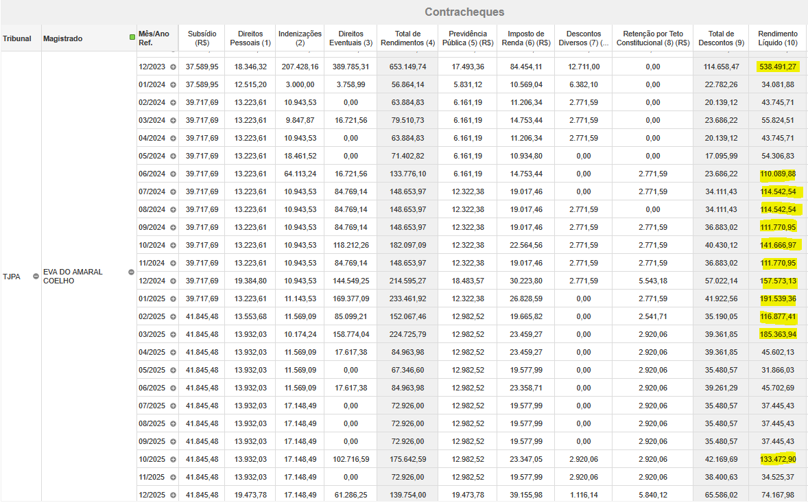The height and width of the screenshot is (503, 808).
Task: Expand the 09/2025 row plus icon
Action: point(173,442)
